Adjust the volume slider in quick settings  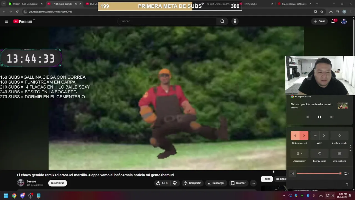coord(319,174)
